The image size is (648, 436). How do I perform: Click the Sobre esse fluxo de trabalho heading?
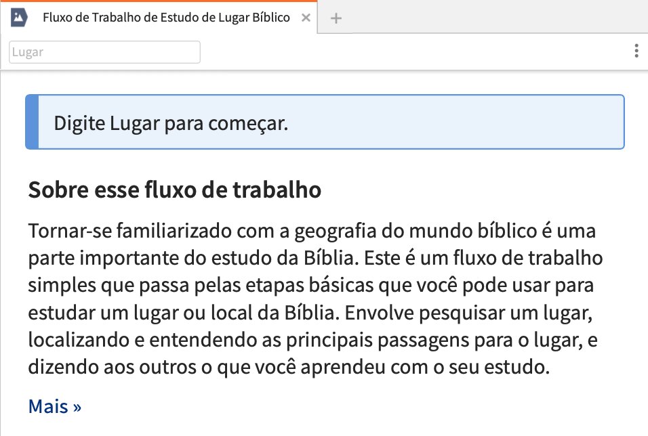coord(174,190)
